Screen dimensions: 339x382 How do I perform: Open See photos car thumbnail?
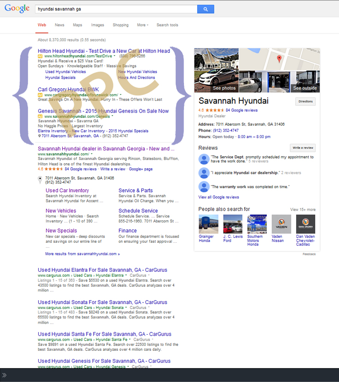tap(216, 70)
